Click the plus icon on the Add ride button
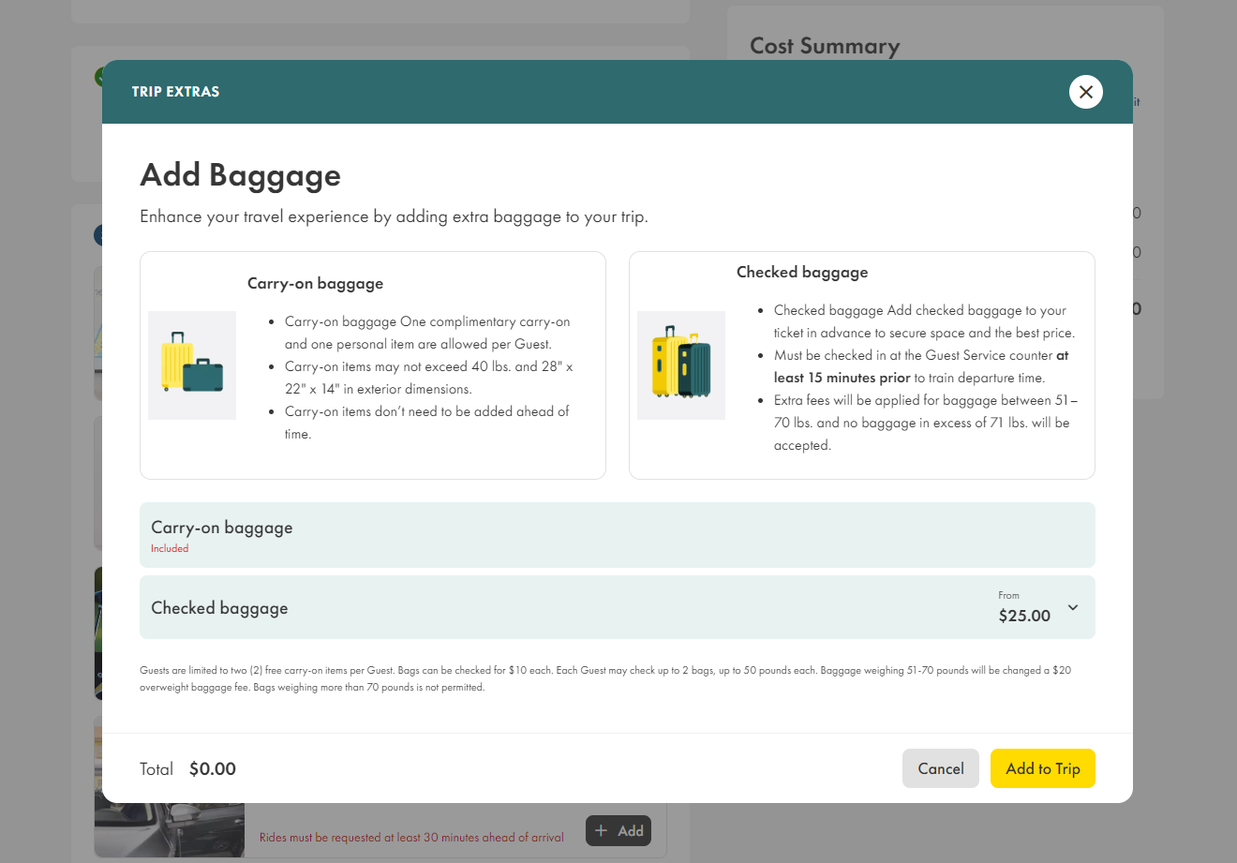 [600, 830]
